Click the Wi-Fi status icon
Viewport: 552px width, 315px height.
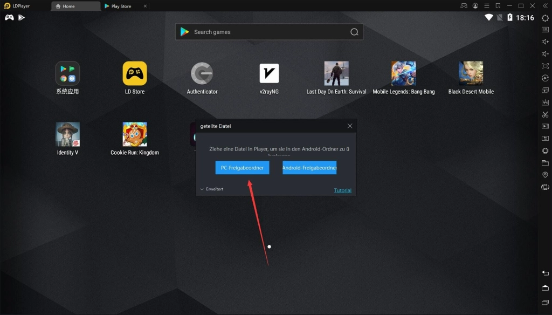[x=488, y=17]
